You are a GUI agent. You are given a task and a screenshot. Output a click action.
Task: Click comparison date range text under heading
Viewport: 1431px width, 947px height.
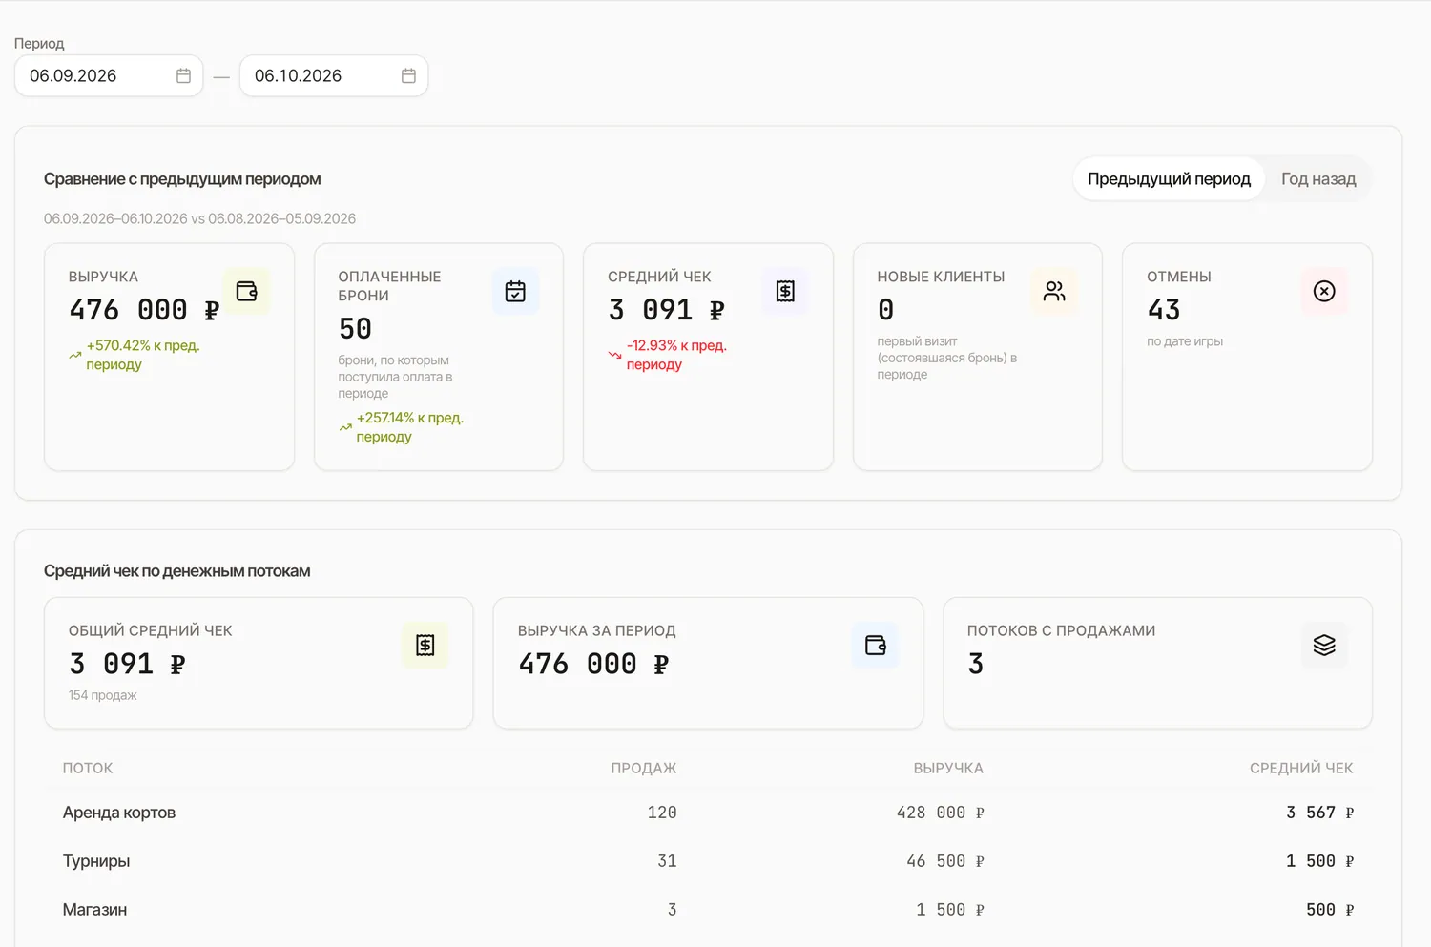199,218
